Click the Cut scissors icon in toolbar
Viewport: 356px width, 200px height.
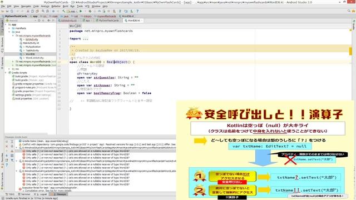[x=28, y=11]
